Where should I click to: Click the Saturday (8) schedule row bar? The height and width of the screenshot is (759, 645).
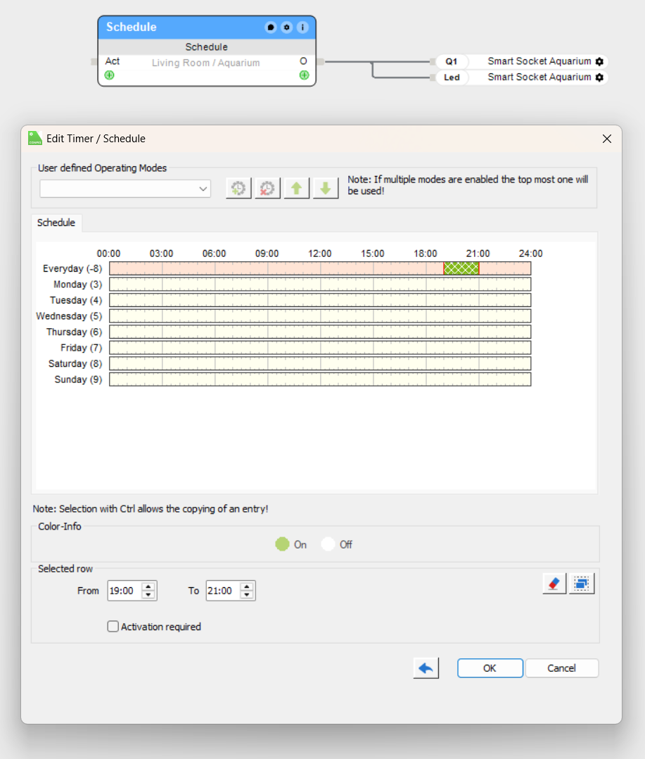click(320, 363)
